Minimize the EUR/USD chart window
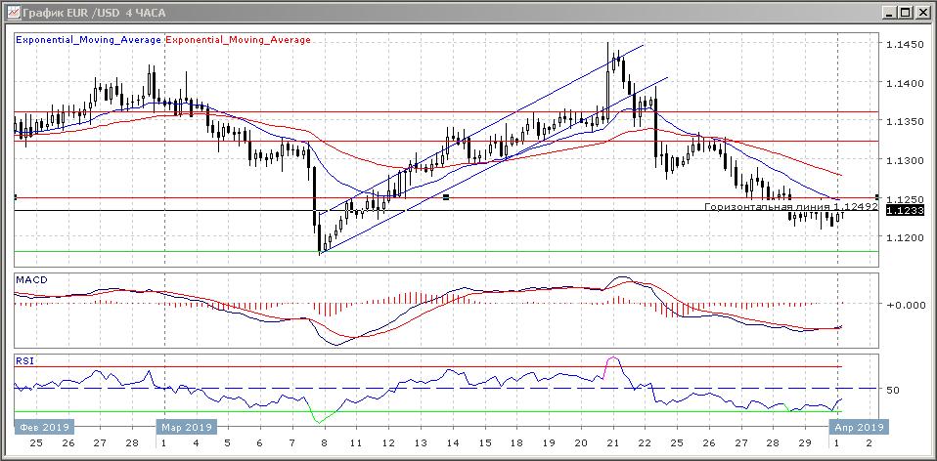937x461 pixels. click(x=887, y=13)
